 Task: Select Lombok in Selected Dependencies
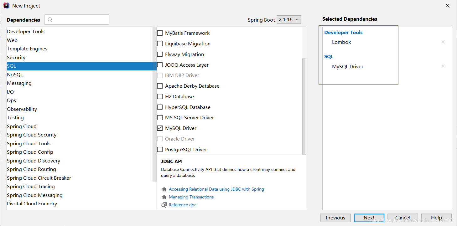(x=341, y=42)
